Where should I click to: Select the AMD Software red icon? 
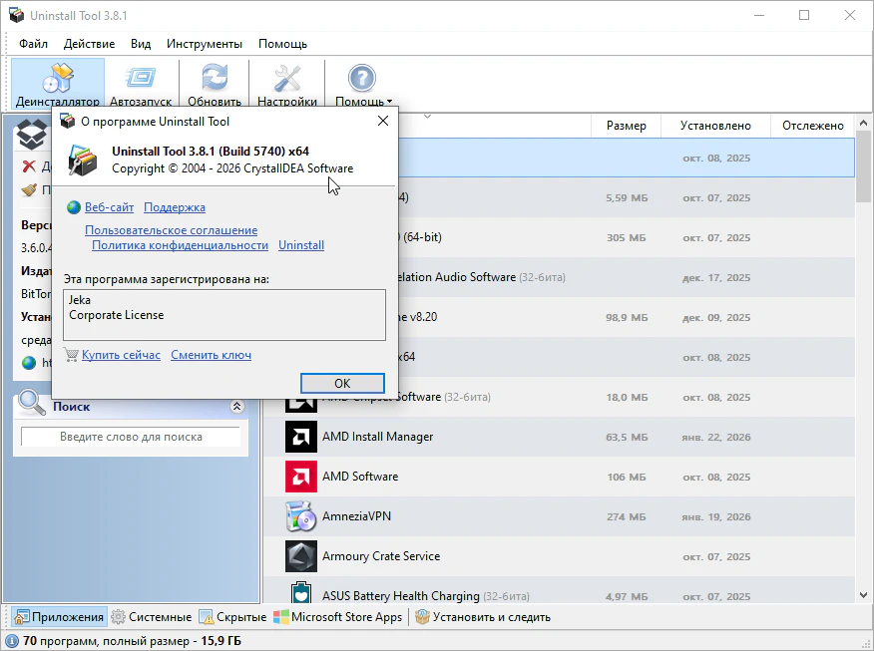click(301, 477)
